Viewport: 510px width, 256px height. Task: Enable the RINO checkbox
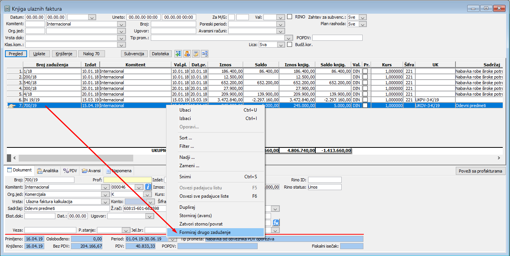coord(290,17)
